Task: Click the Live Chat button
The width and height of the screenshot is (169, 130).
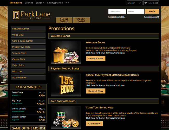Action: [151, 3]
